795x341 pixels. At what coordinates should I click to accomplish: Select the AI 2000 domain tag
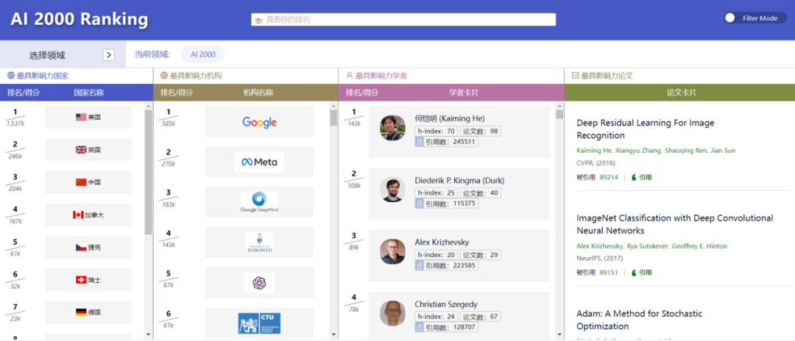click(202, 54)
